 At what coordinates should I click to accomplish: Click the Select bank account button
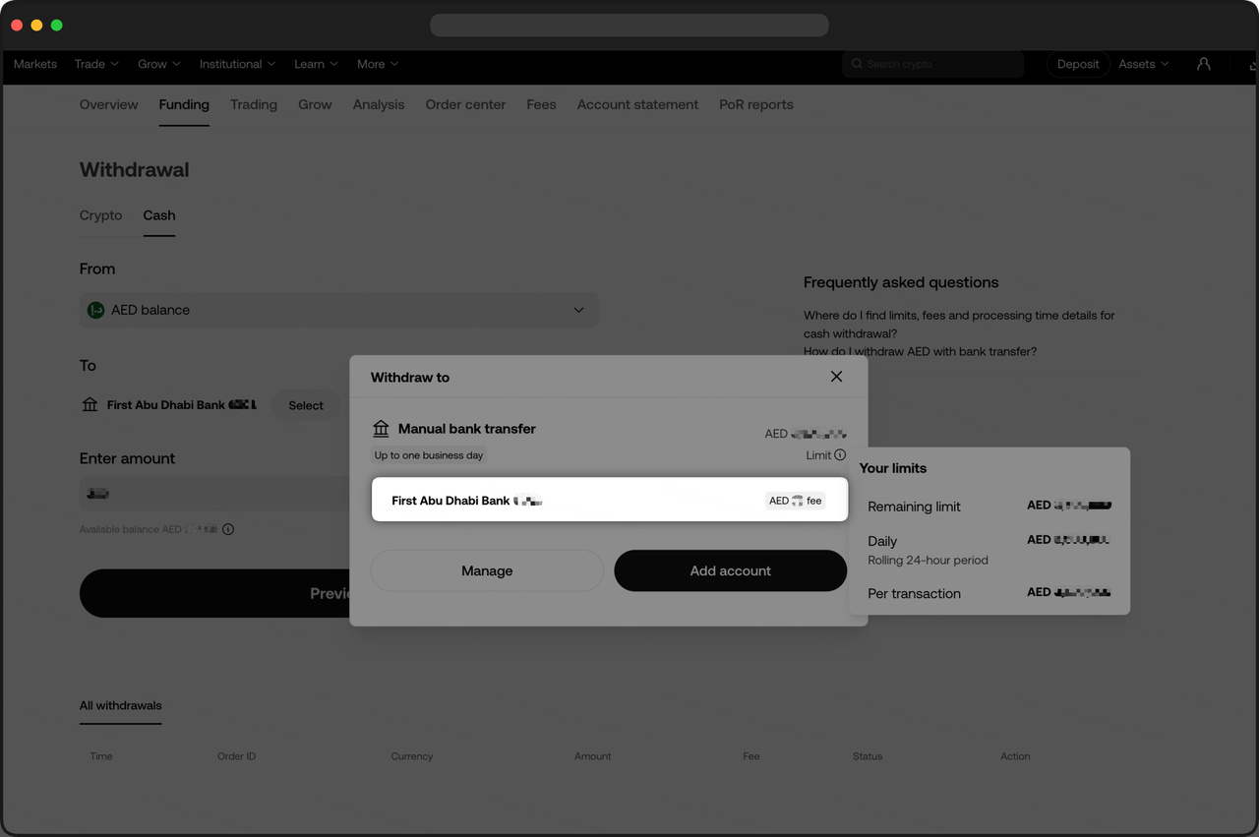(306, 405)
